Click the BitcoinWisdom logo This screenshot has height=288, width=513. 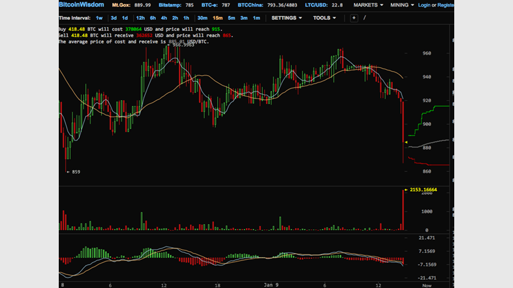pyautogui.click(x=81, y=5)
